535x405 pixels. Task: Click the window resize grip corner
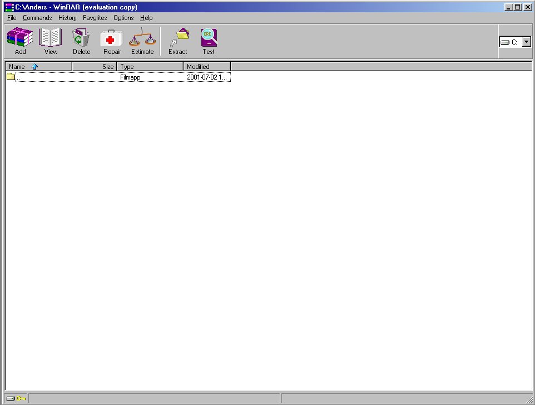click(x=529, y=399)
